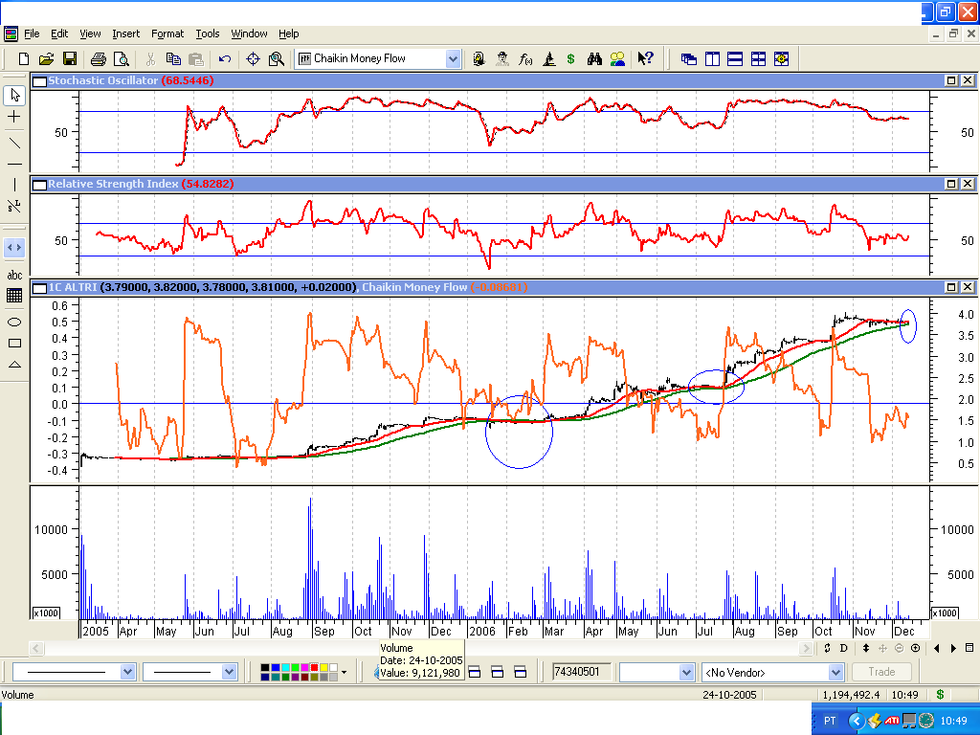Expand the line style dropdown
The height and width of the screenshot is (735, 980).
[x=127, y=672]
